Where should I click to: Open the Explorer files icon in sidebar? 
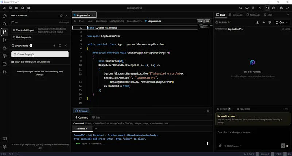tap(4, 16)
